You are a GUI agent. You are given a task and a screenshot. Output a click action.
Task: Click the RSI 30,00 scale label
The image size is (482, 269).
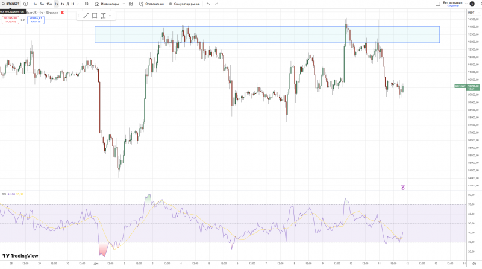point(471,242)
